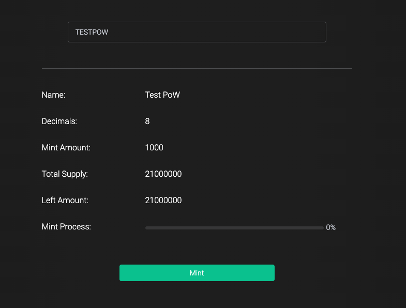Select the Decimals value 8
The height and width of the screenshot is (308, 406).
click(x=147, y=121)
